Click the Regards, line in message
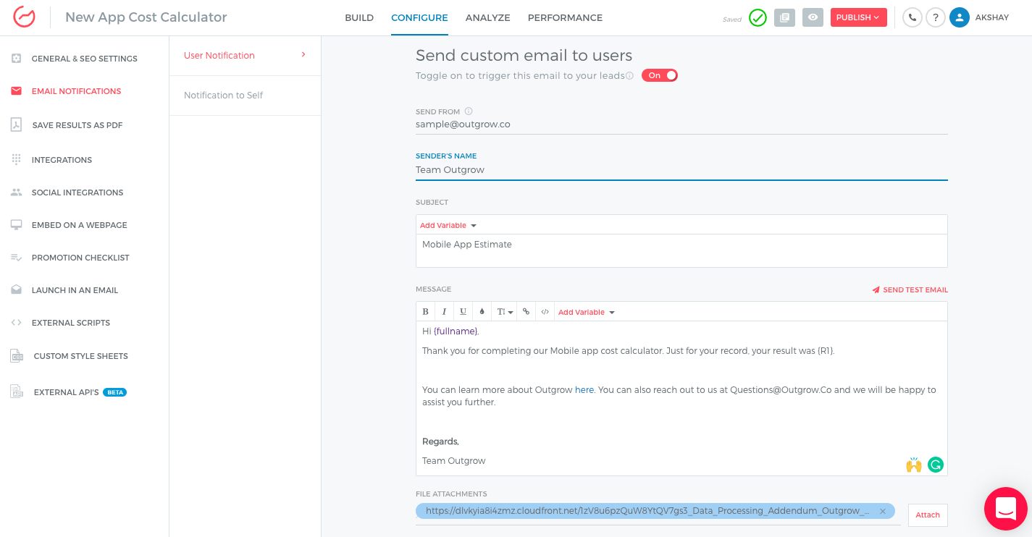This screenshot has height=537, width=1032. coord(440,441)
